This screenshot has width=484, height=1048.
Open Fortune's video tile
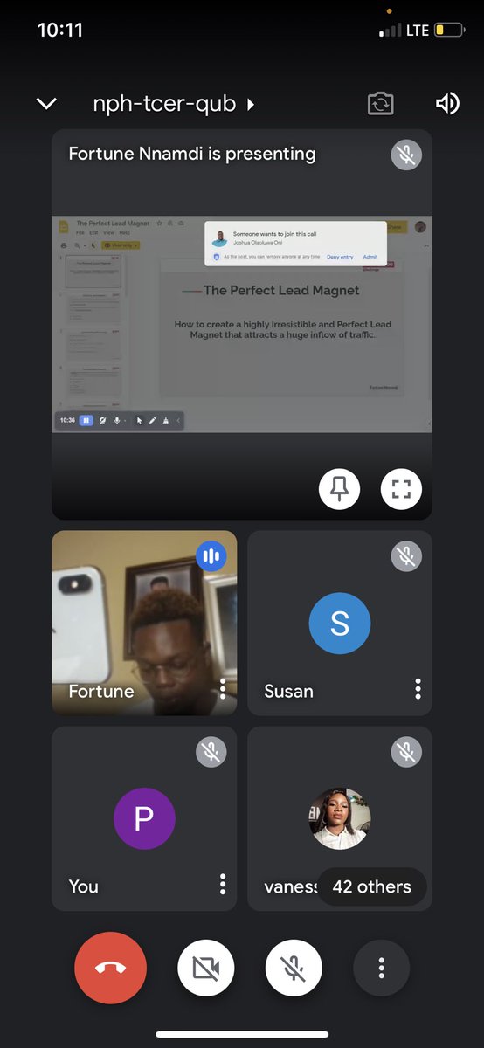[144, 623]
